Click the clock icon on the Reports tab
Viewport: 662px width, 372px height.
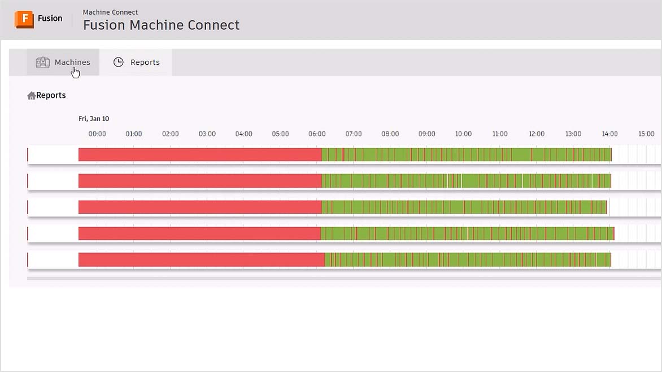119,62
